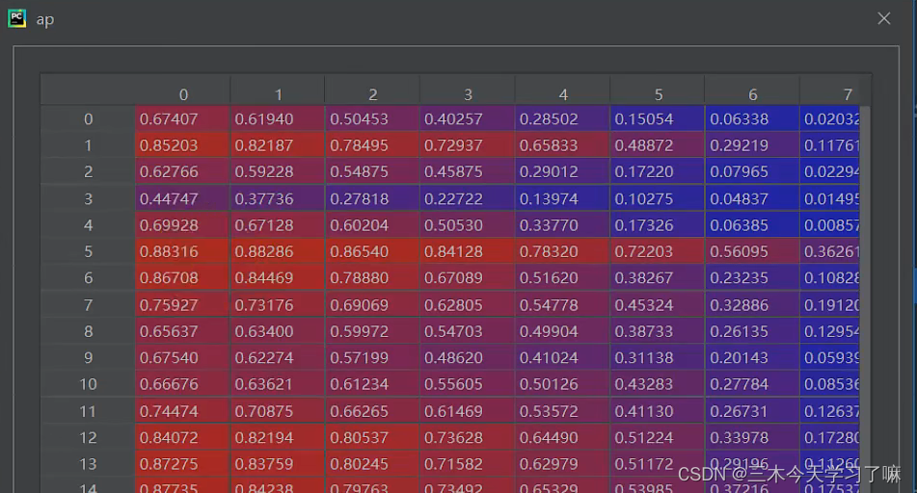Click cell with value 0.63400

click(278, 331)
